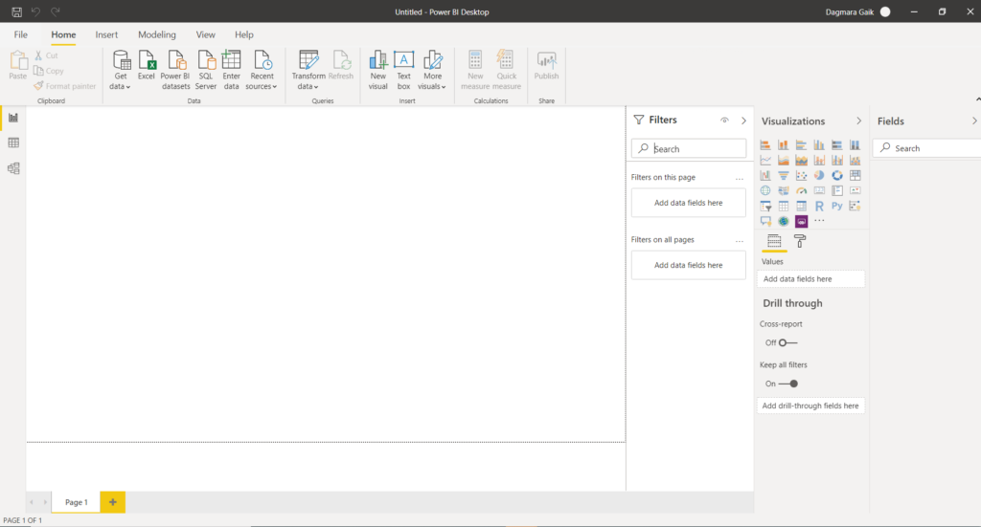Click the Dagmara Gaik account name
This screenshot has width=981, height=527.
pos(849,11)
